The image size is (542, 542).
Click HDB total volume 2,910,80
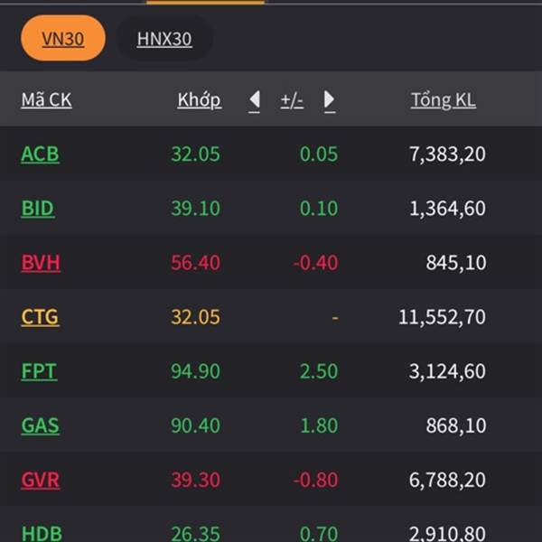(448, 534)
